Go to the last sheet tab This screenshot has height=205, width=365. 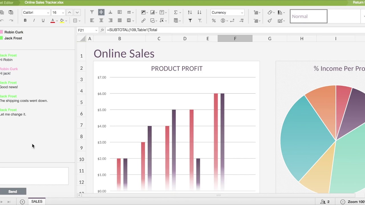click(9, 202)
